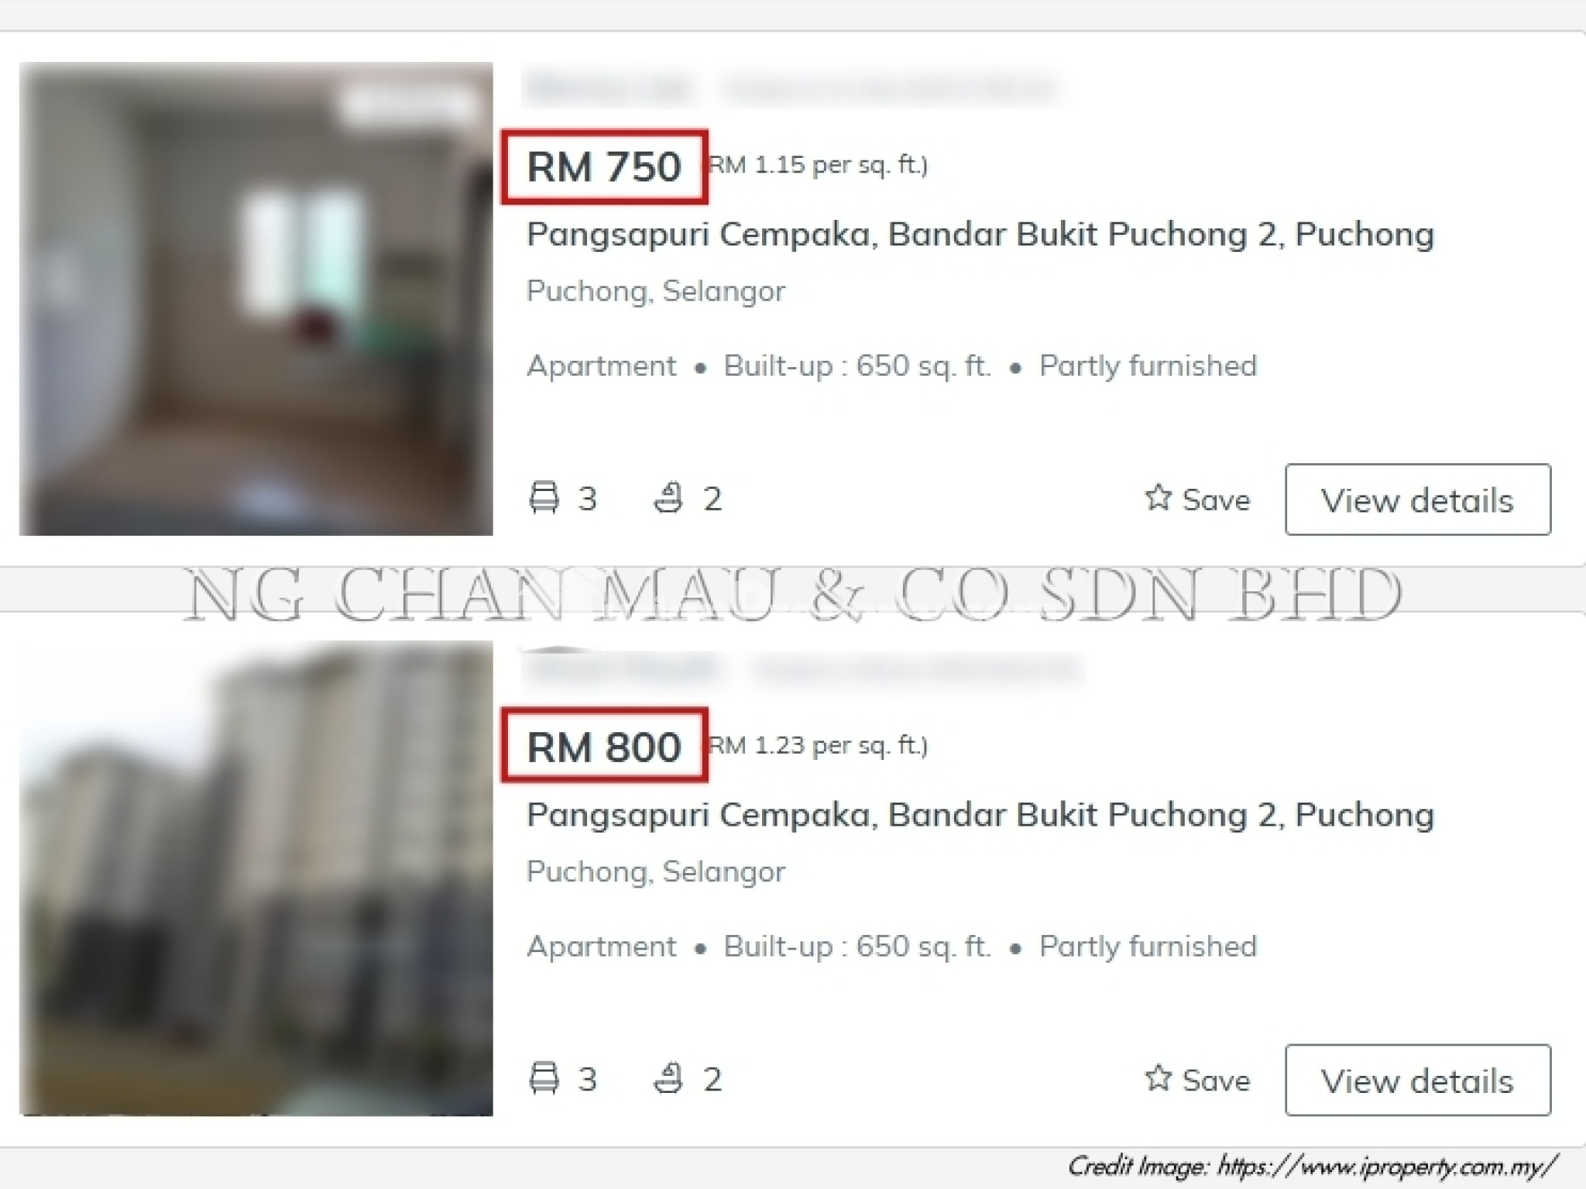This screenshot has width=1586, height=1189.
Task: Click the star Save icon on RM 800 listing
Action: (x=1158, y=1077)
